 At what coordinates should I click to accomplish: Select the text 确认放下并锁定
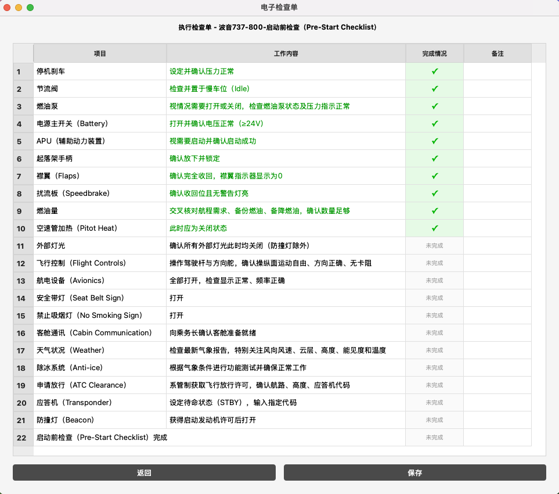click(x=194, y=159)
